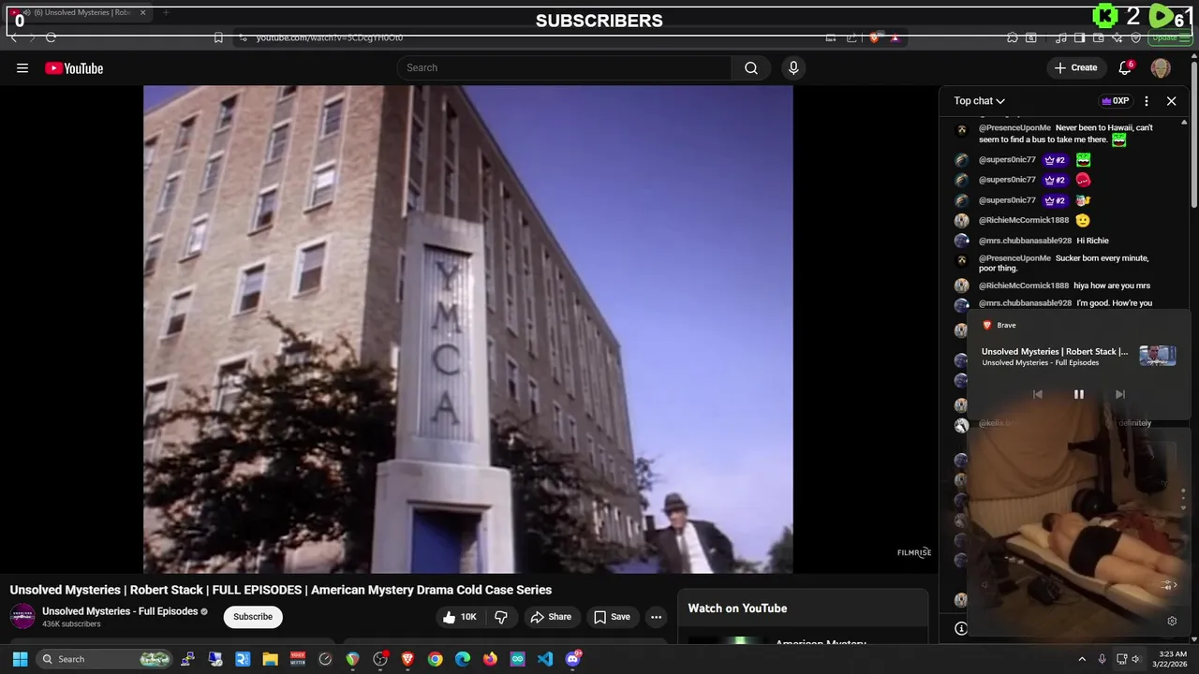Screen dimensions: 1199x674
Task: Save video to a playlist
Action: tap(612, 617)
